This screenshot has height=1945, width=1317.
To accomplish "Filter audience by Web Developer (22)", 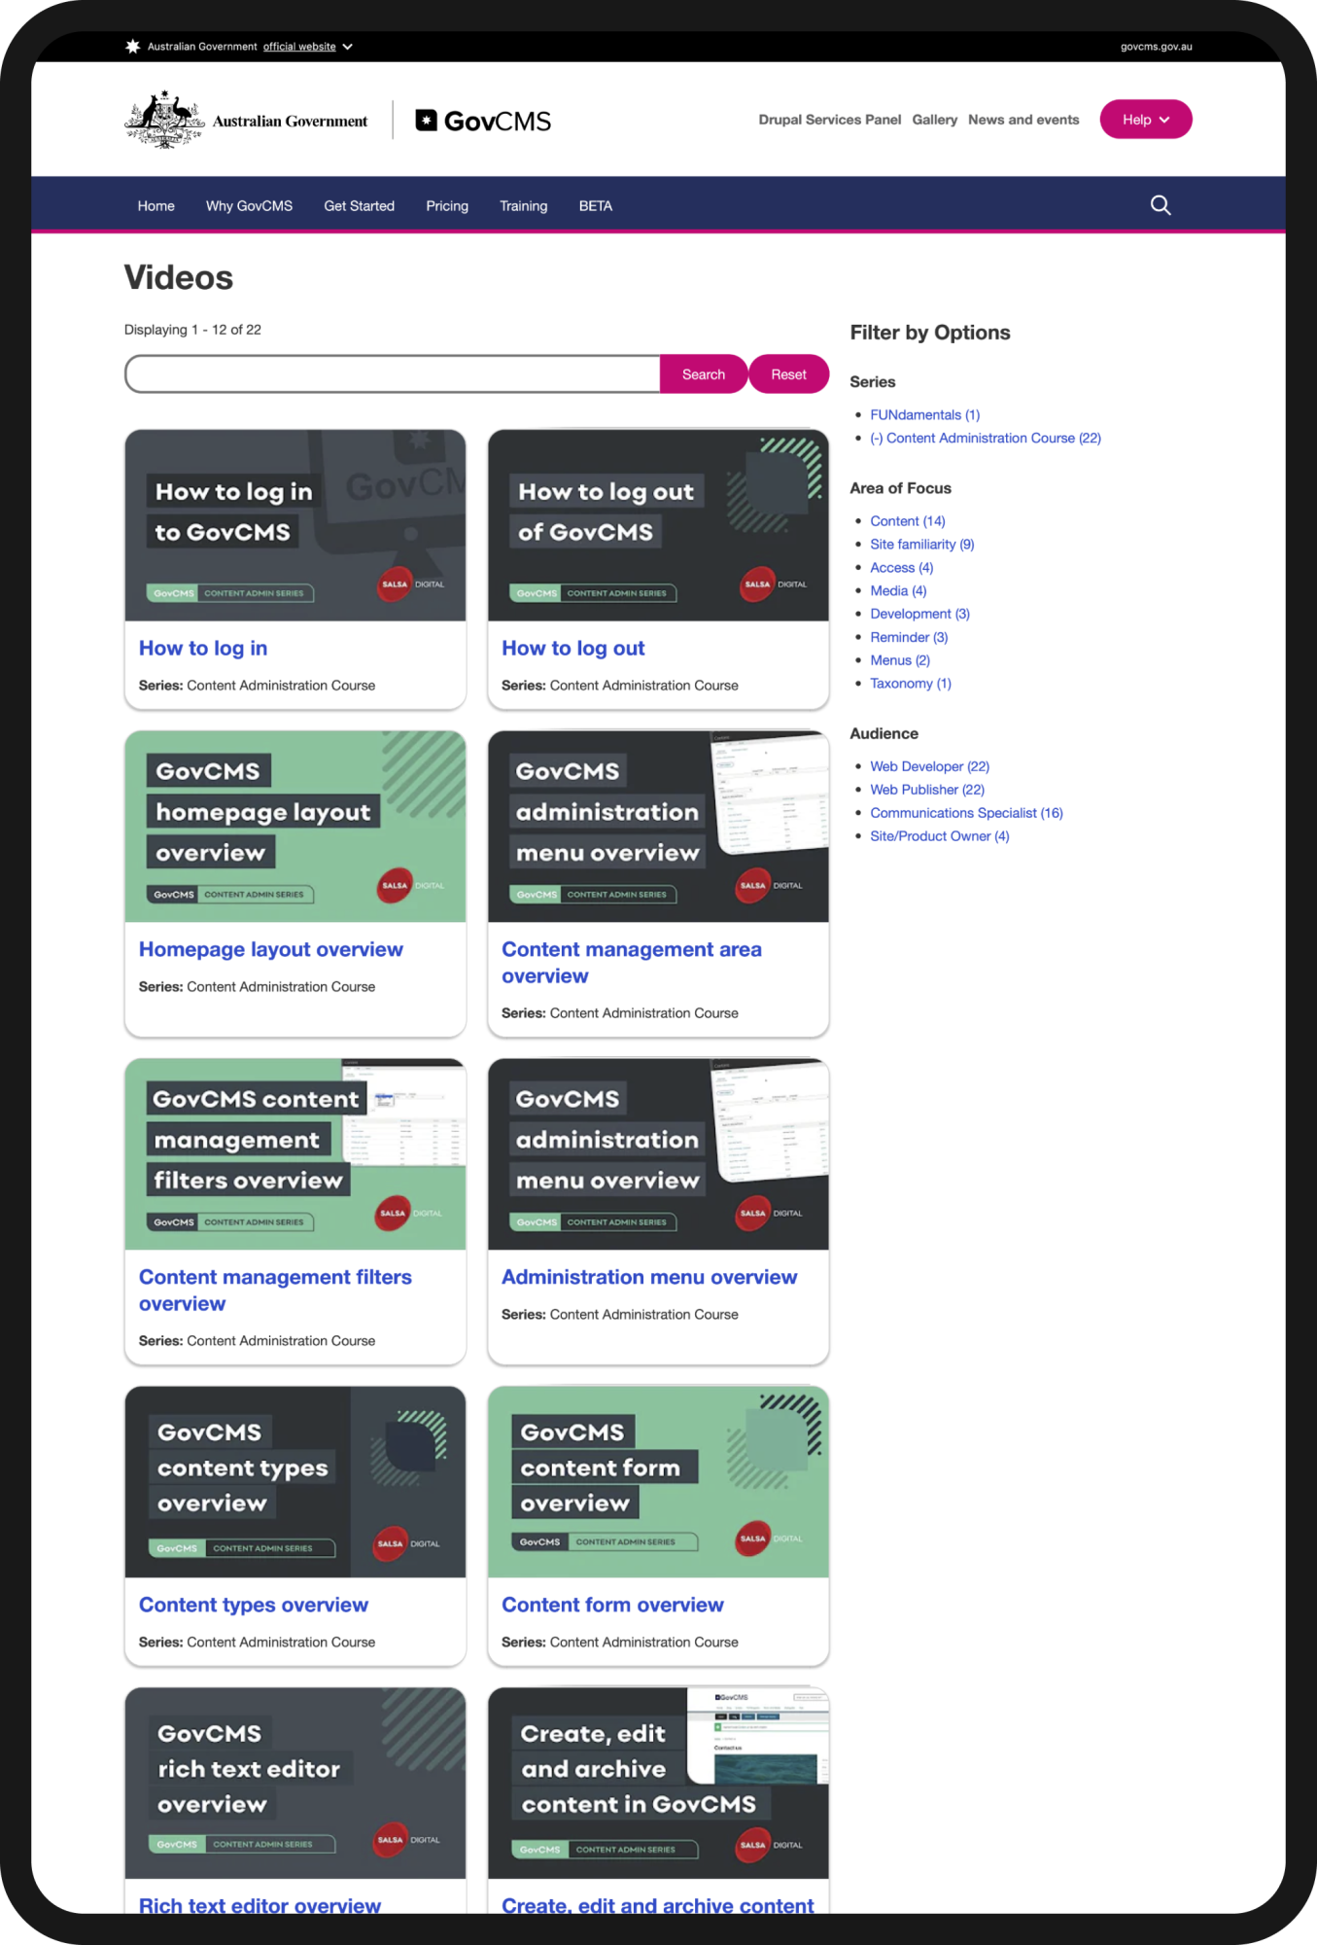I will tap(930, 766).
